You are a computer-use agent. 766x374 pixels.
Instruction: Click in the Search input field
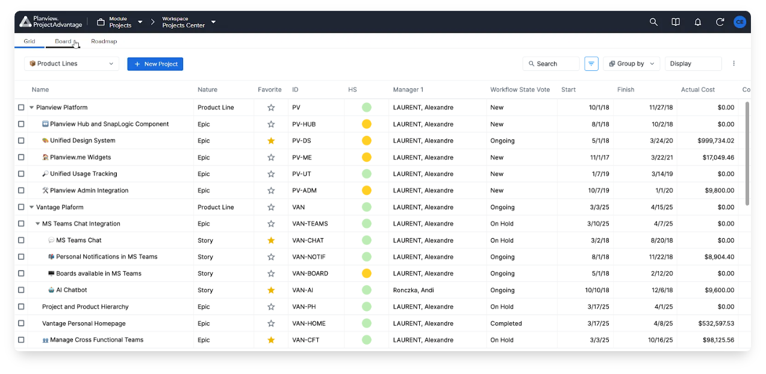(551, 64)
